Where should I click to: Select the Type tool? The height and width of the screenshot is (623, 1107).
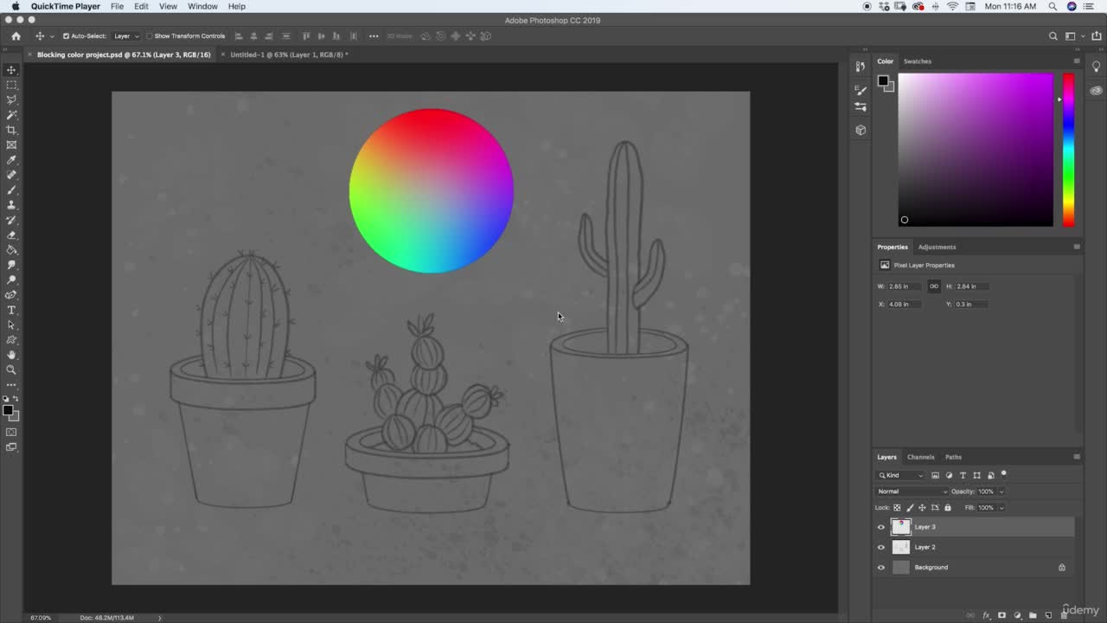(11, 310)
